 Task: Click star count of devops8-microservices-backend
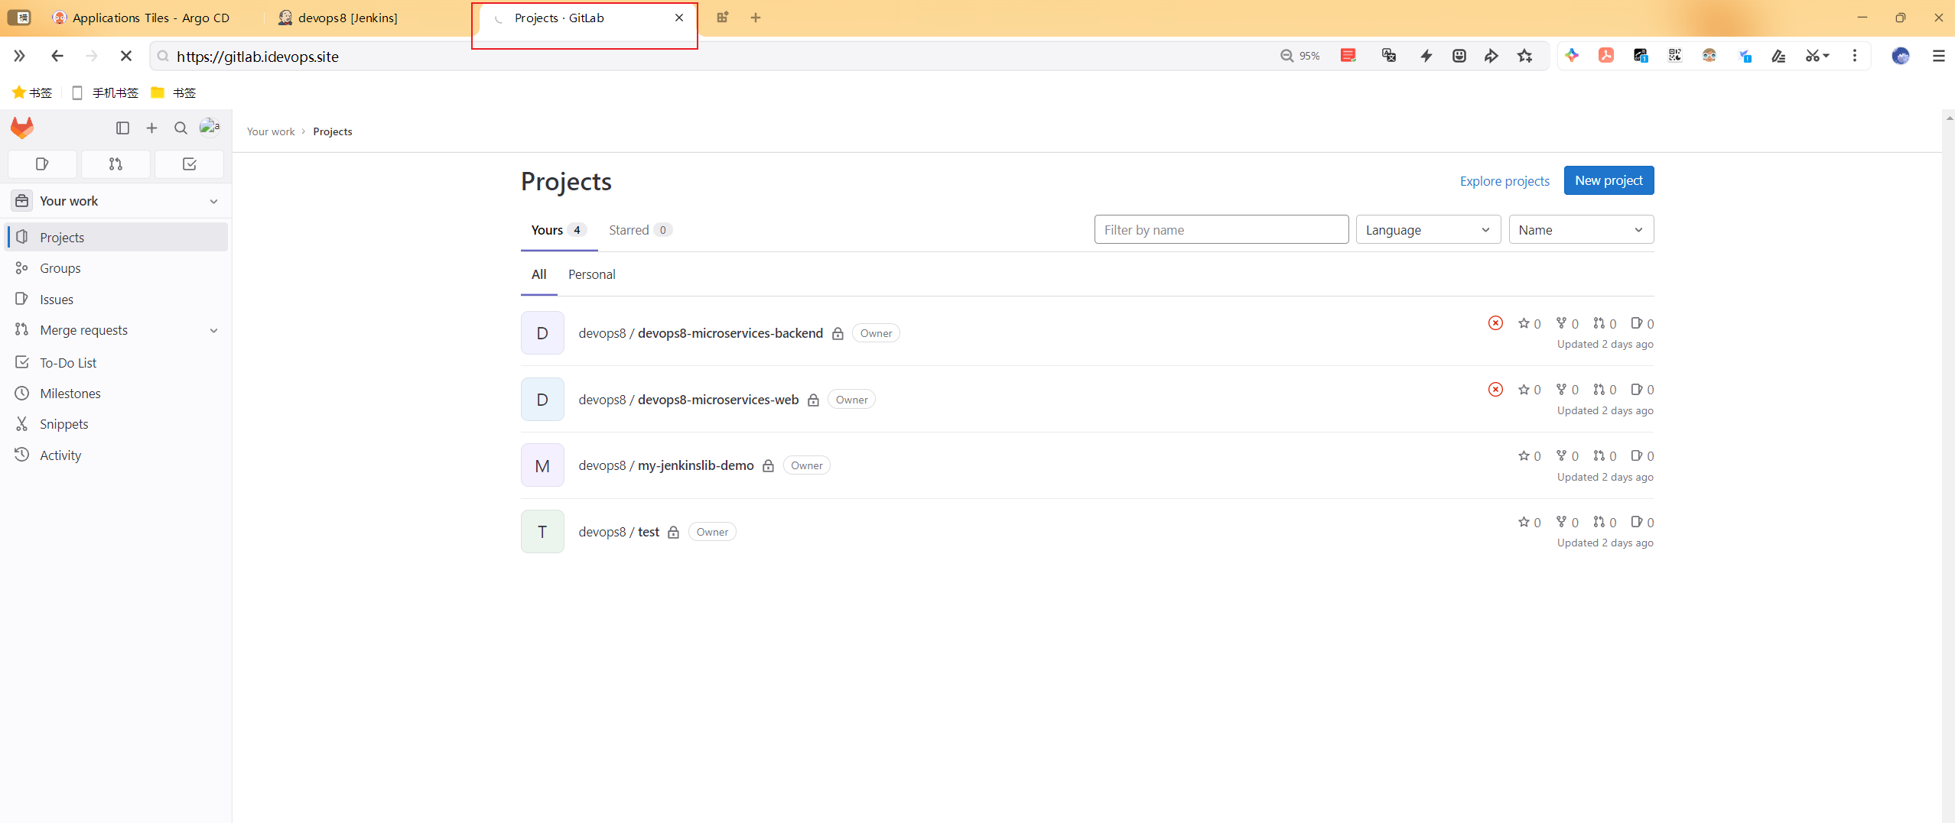1530,323
